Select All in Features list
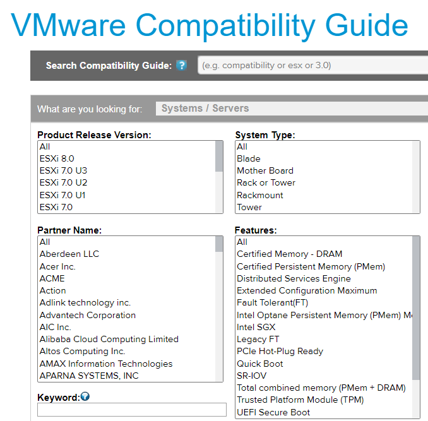The image size is (428, 421). 324,242
